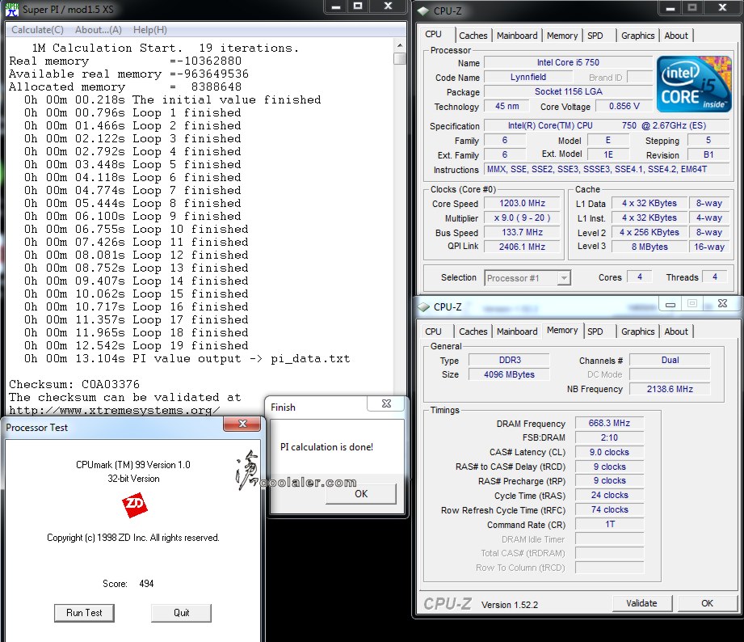Maximize the Super PI window
The width and height of the screenshot is (744, 642).
[358, 6]
